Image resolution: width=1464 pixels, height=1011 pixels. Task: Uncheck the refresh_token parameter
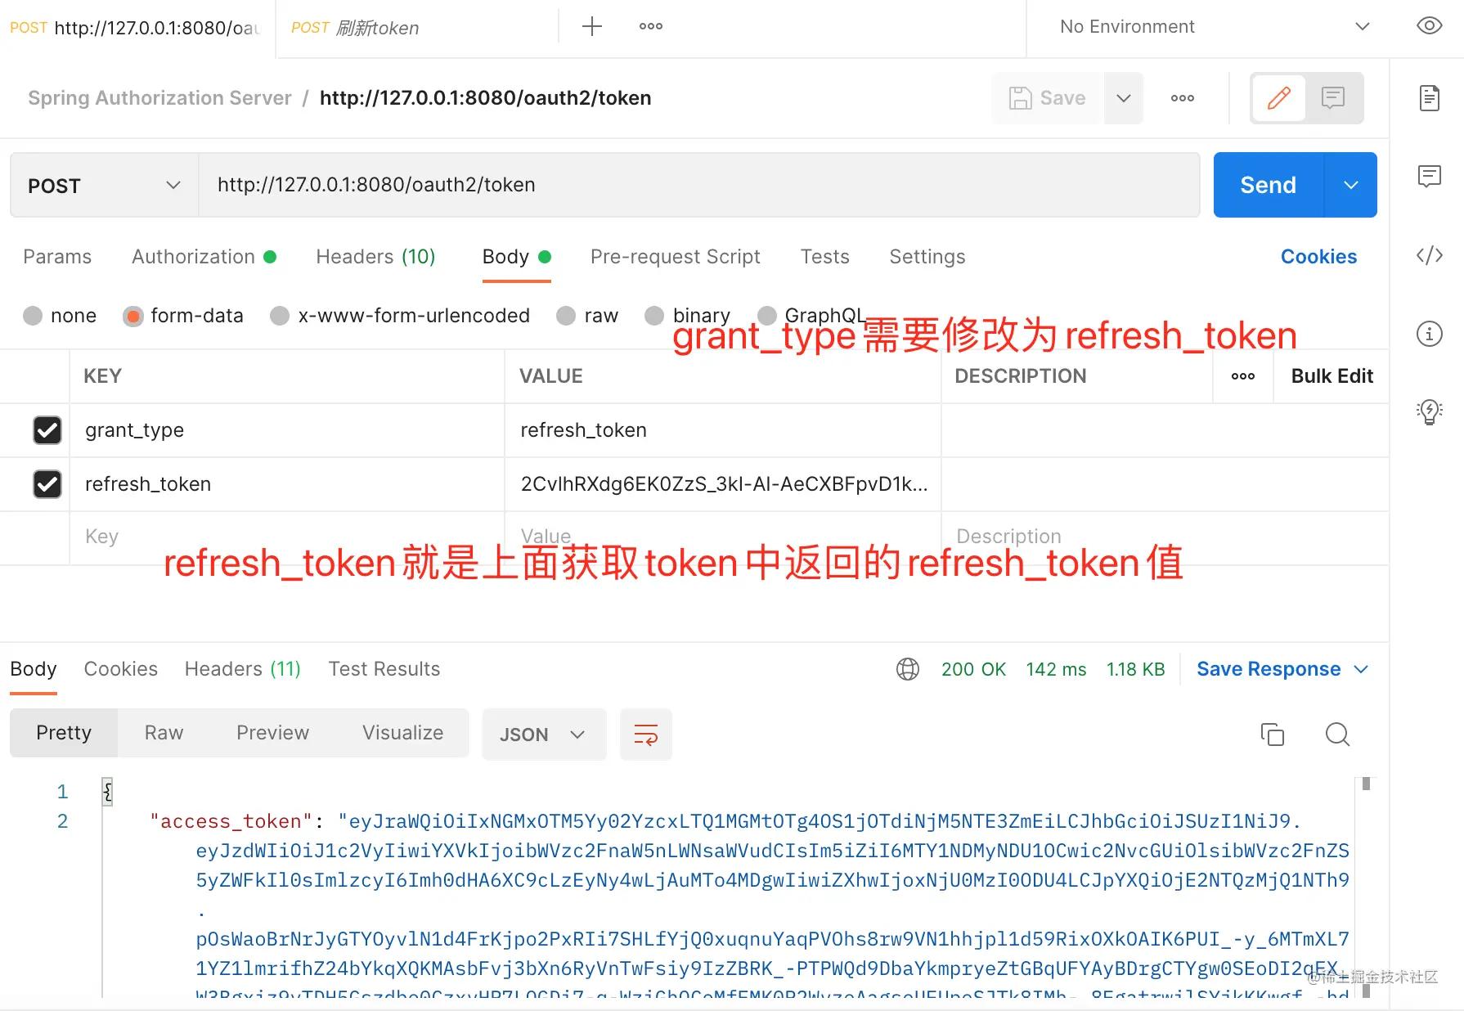(47, 483)
